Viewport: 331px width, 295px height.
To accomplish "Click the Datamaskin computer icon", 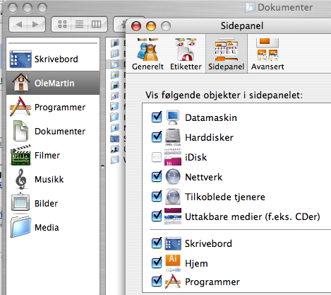I will 173,117.
